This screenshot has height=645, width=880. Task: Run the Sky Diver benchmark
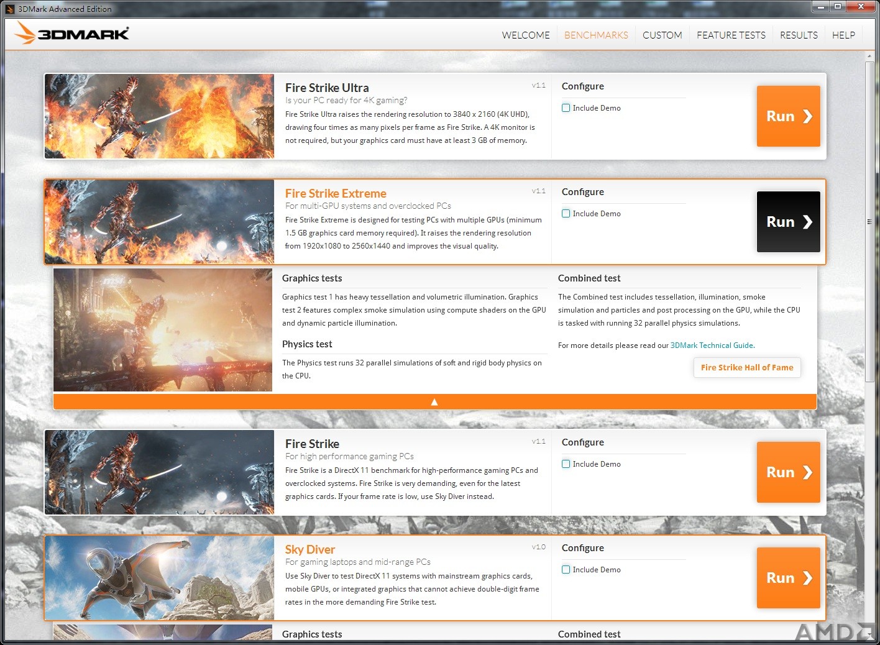point(789,578)
